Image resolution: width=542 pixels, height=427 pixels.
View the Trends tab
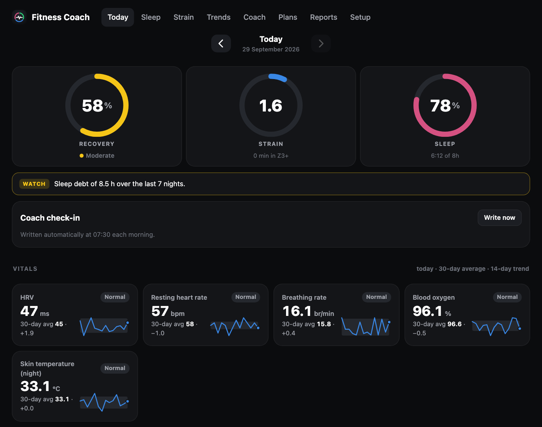coord(219,17)
